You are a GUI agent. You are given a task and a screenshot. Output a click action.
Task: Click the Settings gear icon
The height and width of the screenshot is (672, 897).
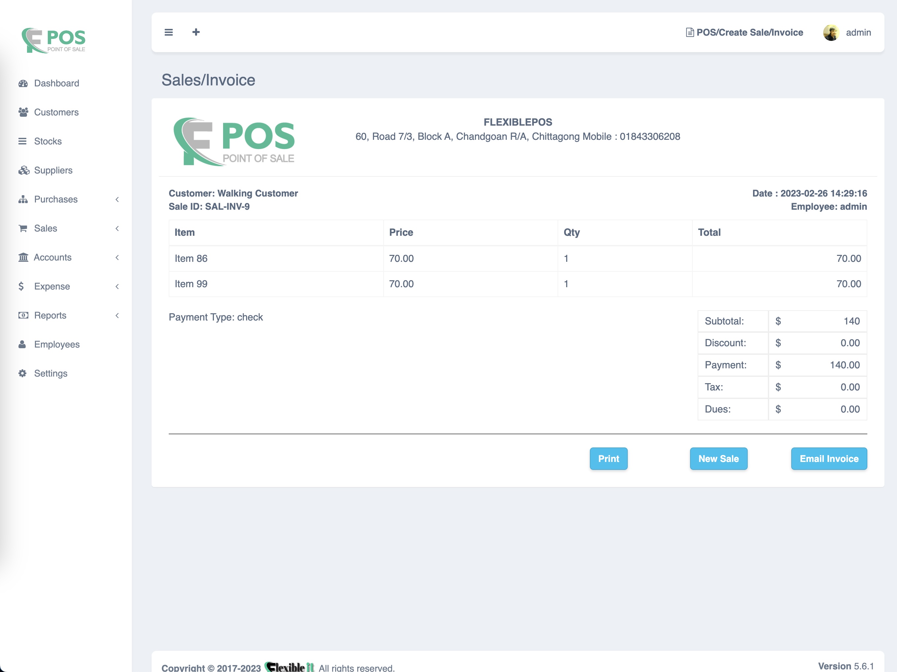[x=23, y=373]
